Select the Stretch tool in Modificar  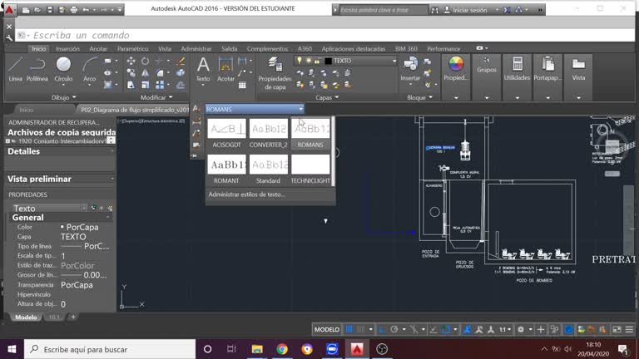(x=131, y=85)
